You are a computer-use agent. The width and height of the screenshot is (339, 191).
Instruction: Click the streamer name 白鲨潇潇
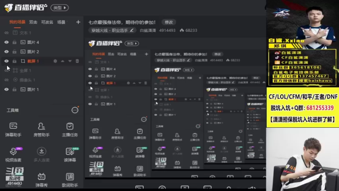pos(148,30)
